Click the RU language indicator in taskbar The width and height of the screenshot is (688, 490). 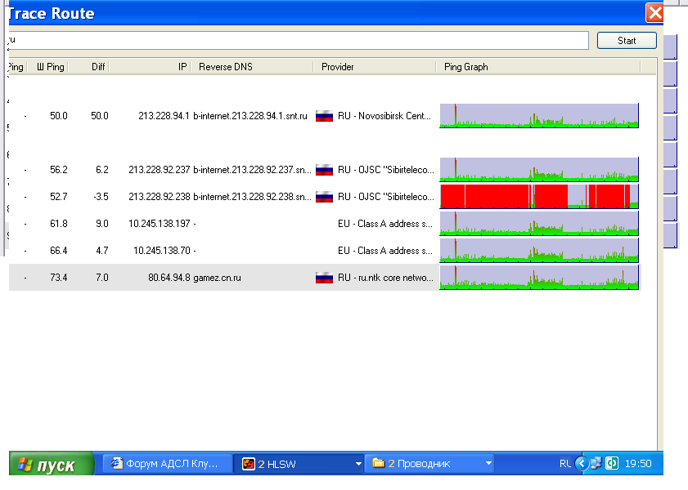coord(565,464)
